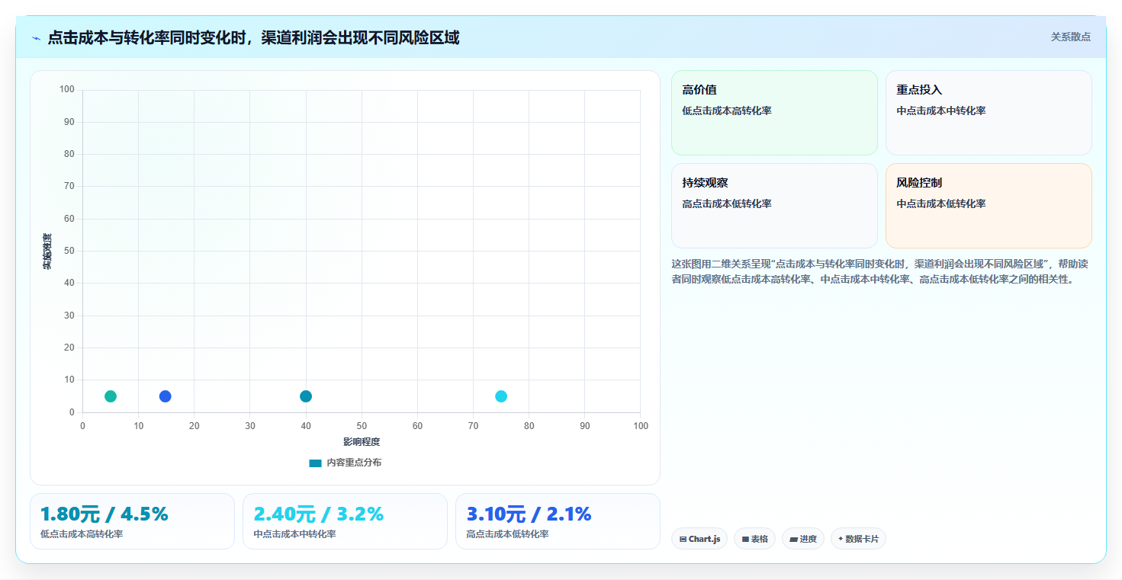Click the 中点击成本中转化率 caption under 2.40元
Image resolution: width=1122 pixels, height=580 pixels.
coord(294,534)
